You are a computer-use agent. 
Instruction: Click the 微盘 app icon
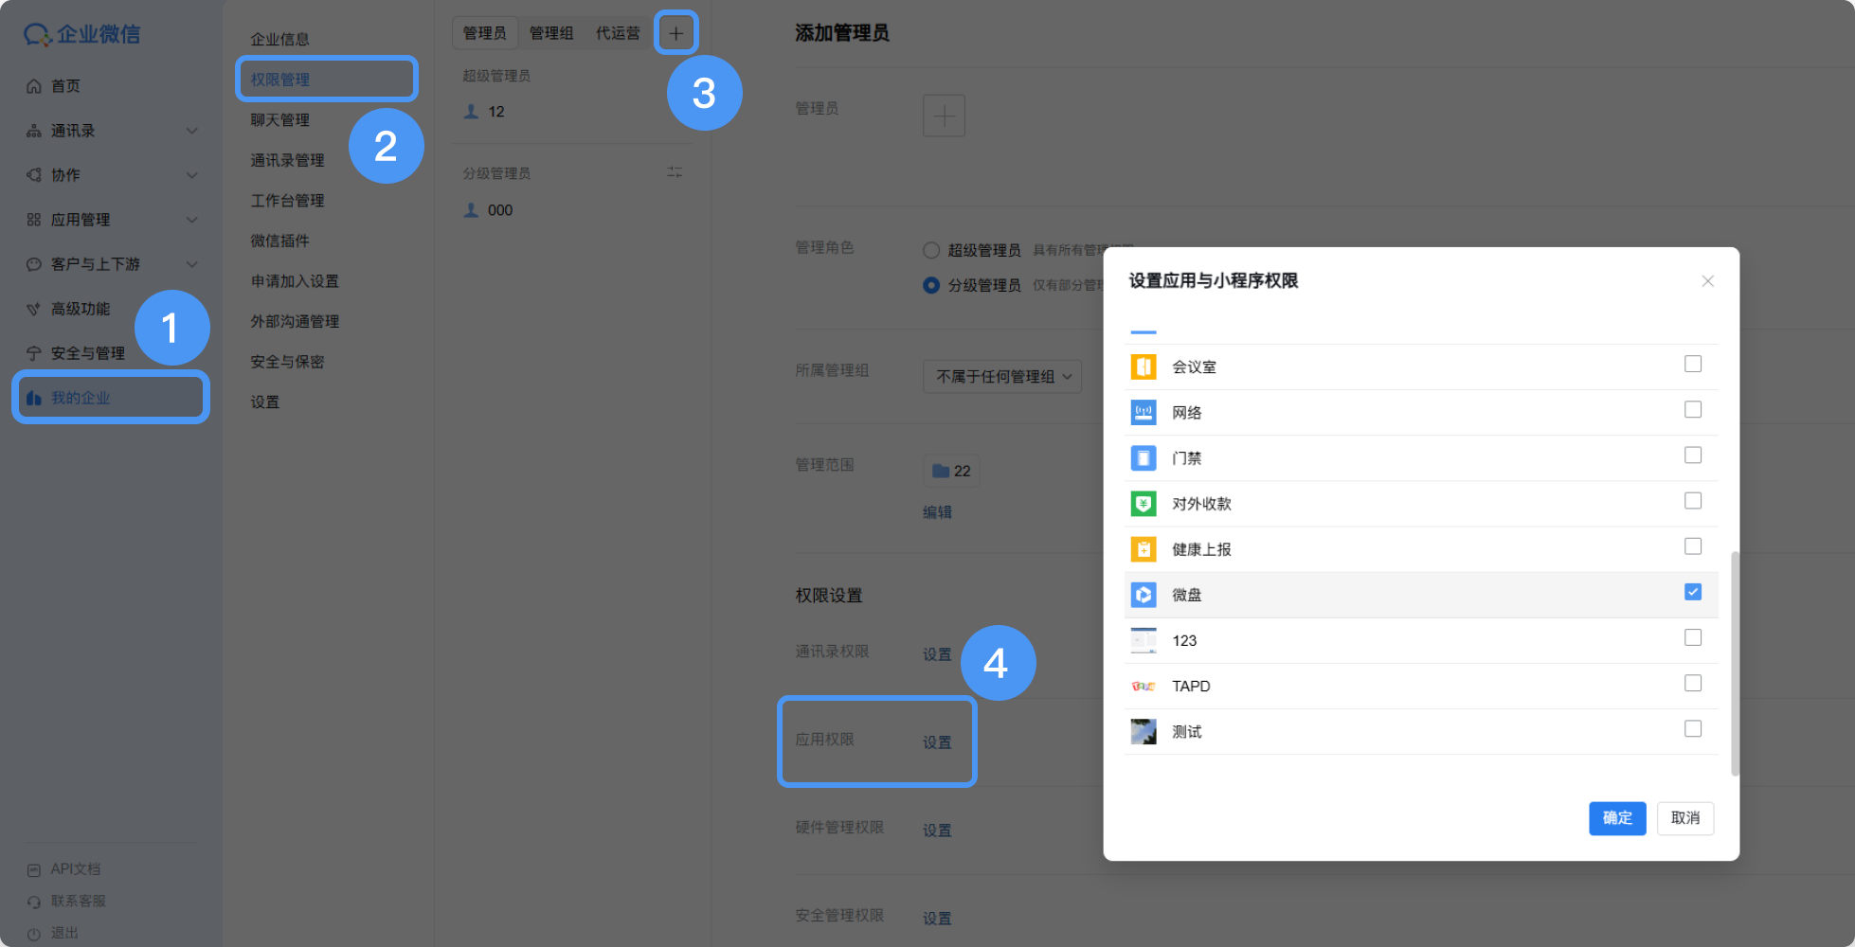[1144, 595]
